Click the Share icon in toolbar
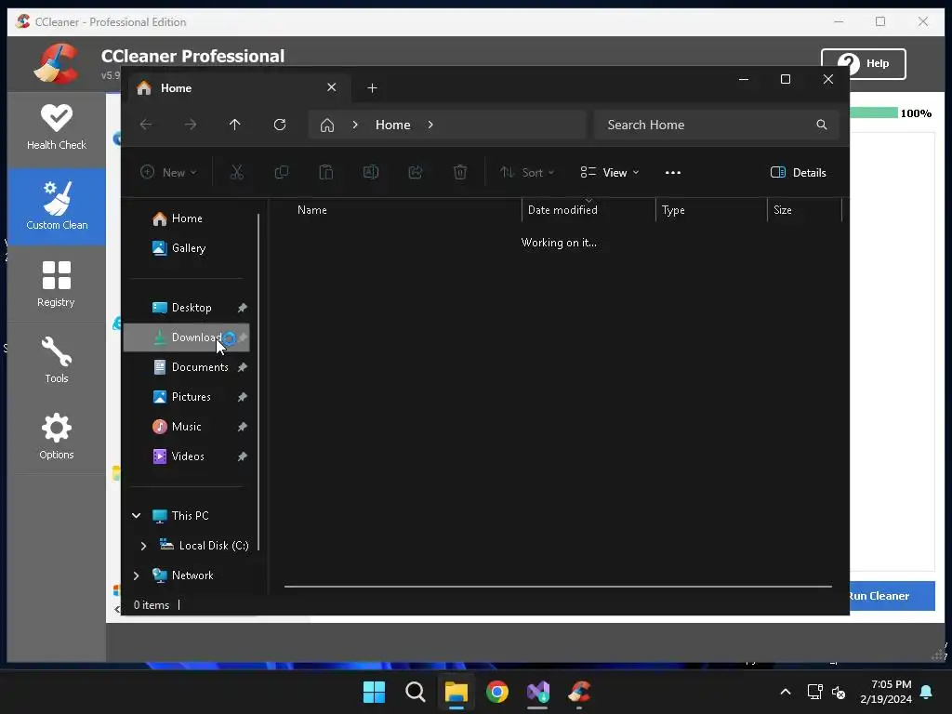The height and width of the screenshot is (714, 952). pos(416,172)
